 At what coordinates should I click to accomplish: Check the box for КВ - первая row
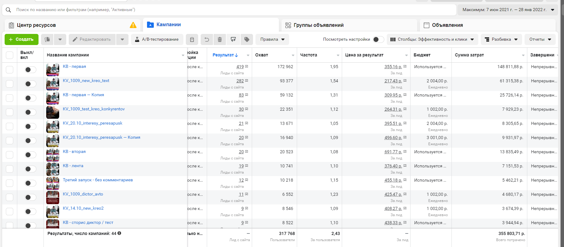tap(10, 70)
